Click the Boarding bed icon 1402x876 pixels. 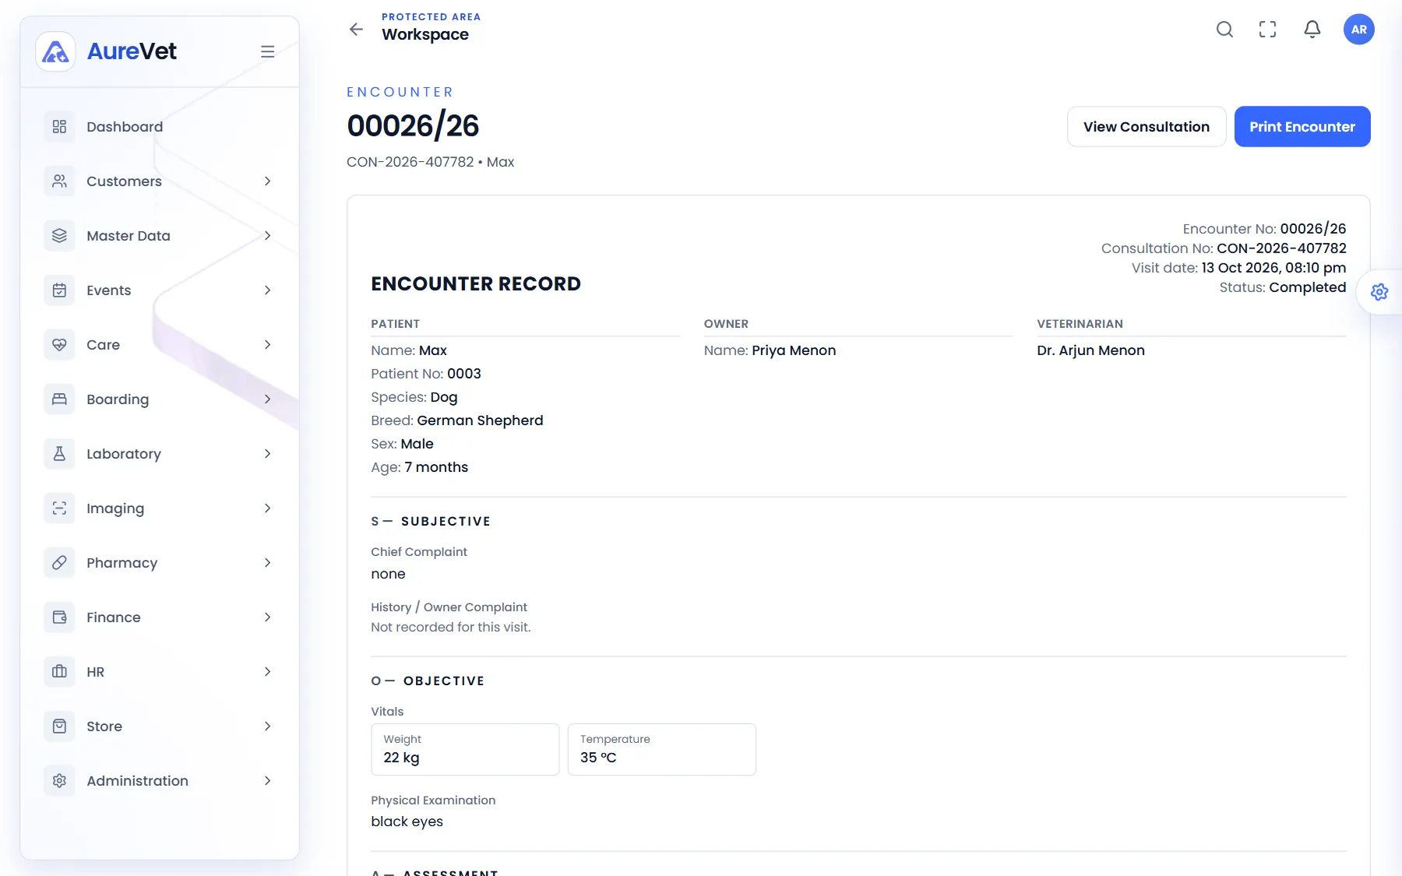click(x=59, y=399)
